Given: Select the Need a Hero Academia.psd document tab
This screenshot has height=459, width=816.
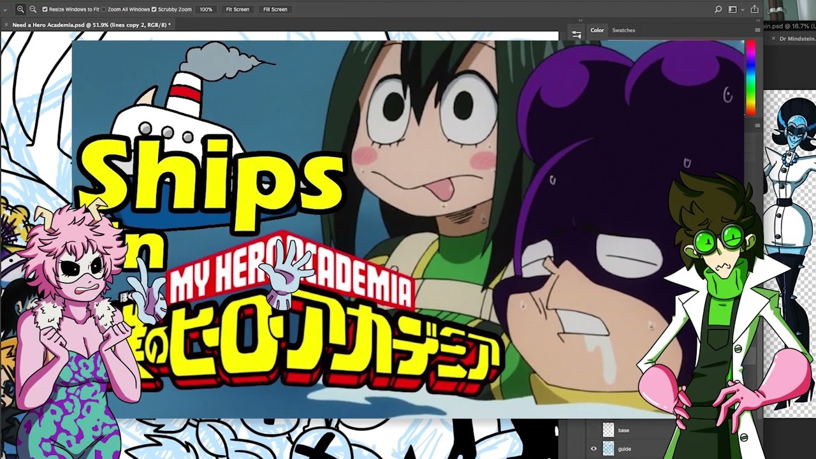Looking at the screenshot, I should 91,25.
